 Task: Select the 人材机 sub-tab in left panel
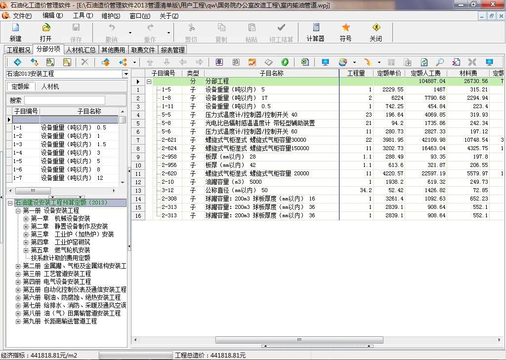50,86
